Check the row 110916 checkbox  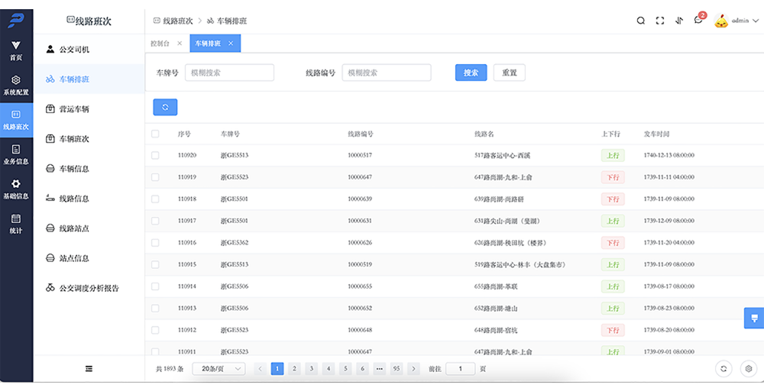coord(155,243)
